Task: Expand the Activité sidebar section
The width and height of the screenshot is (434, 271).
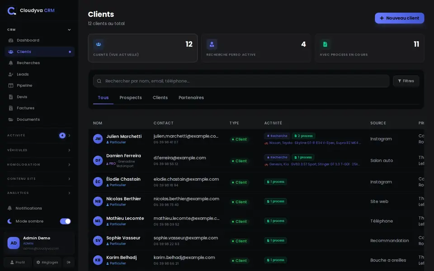Action: 39,135
